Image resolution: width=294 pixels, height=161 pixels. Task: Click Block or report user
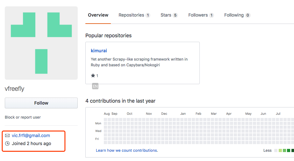(23, 117)
